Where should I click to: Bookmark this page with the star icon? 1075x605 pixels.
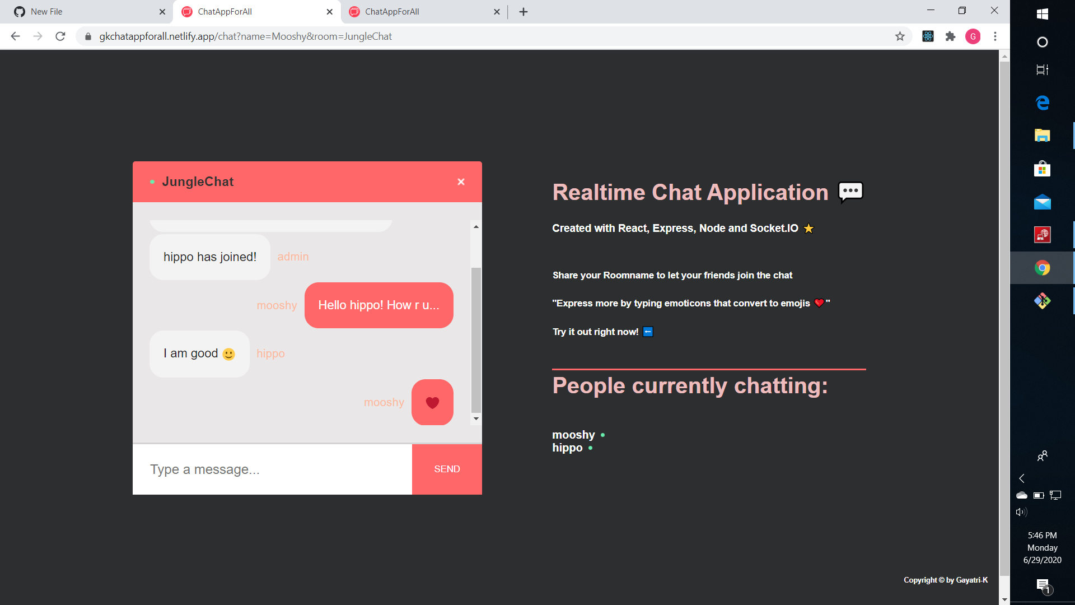(x=900, y=36)
